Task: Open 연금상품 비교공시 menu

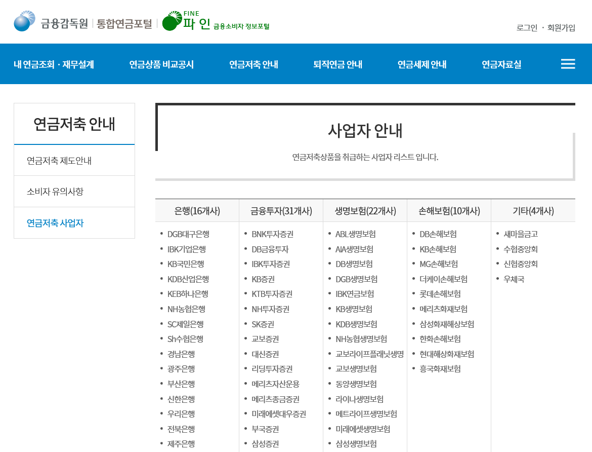Action: click(161, 64)
